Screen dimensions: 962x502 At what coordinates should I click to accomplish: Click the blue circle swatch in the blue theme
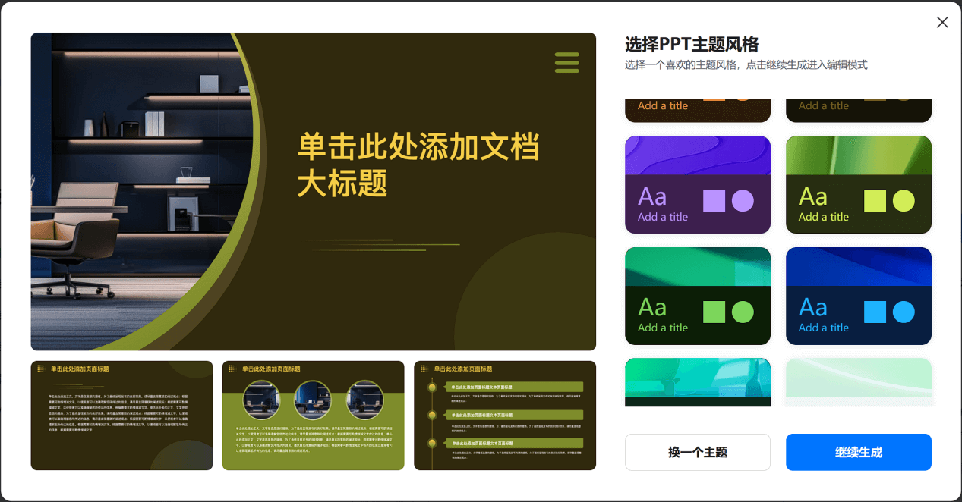click(904, 312)
